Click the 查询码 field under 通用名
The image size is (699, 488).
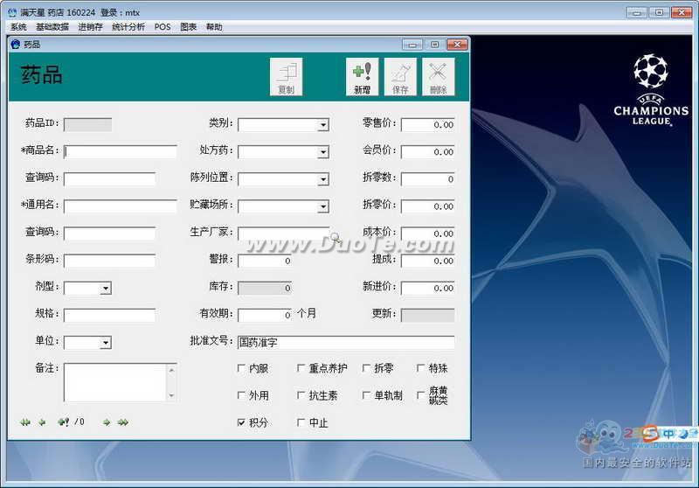point(110,234)
